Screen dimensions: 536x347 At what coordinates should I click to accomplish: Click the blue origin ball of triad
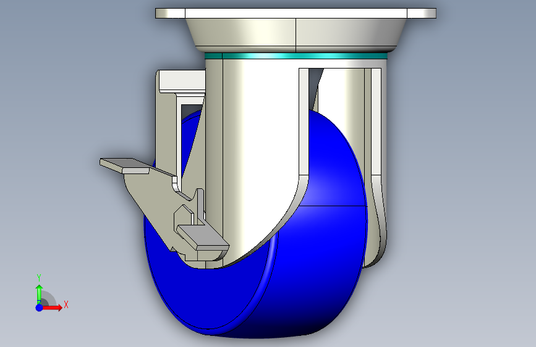(39, 307)
